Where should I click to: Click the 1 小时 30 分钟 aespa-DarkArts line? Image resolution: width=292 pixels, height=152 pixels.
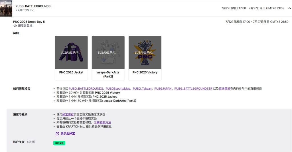pos(96,101)
